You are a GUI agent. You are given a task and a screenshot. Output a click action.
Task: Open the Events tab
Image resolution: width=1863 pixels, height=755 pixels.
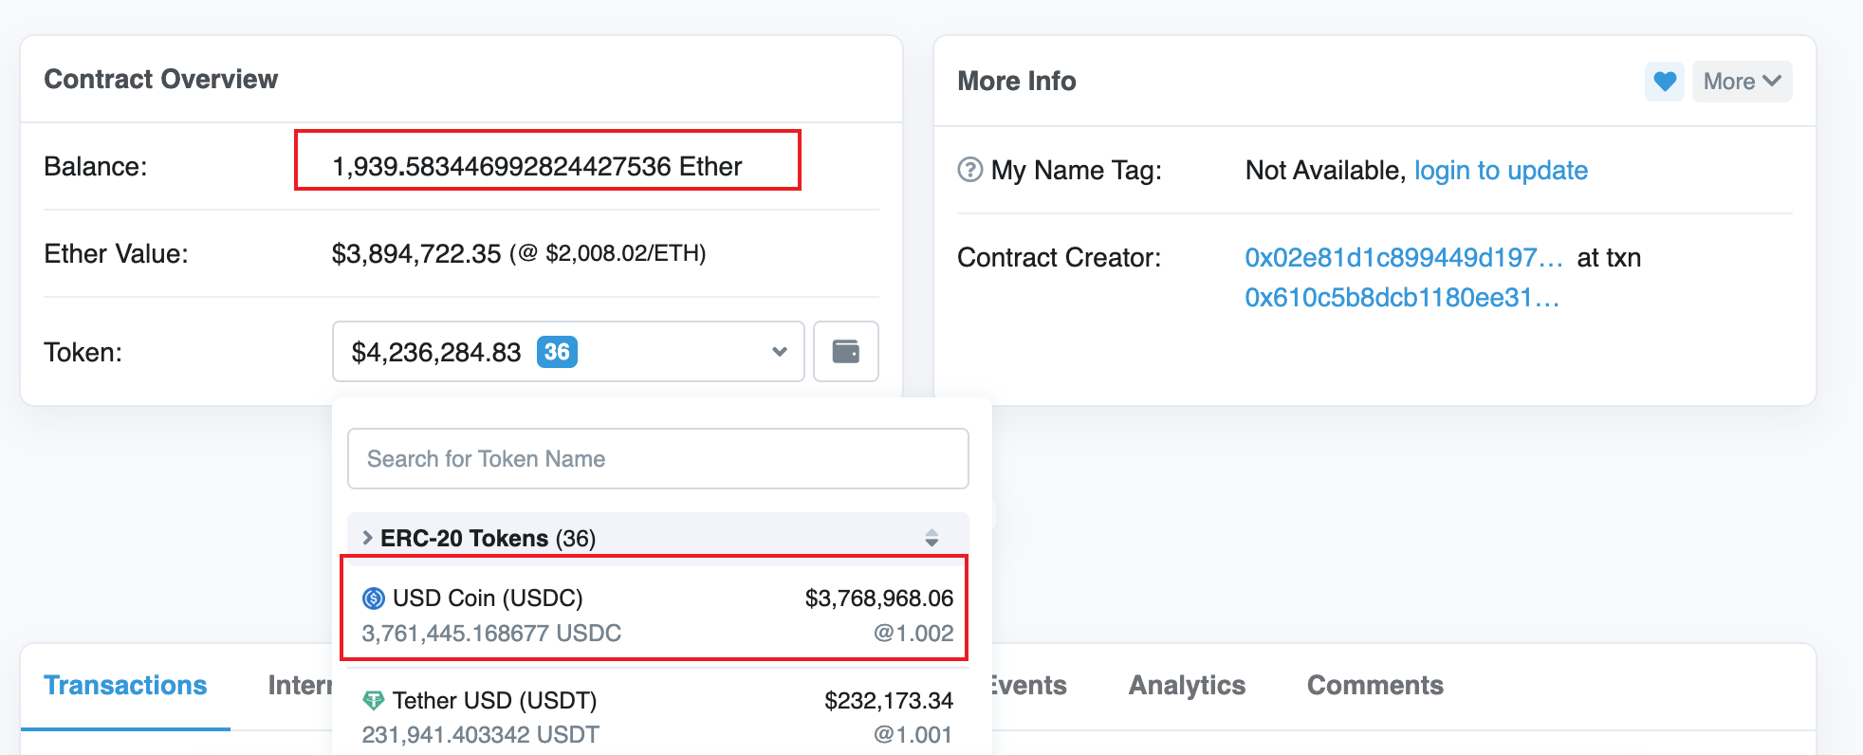1029,686
